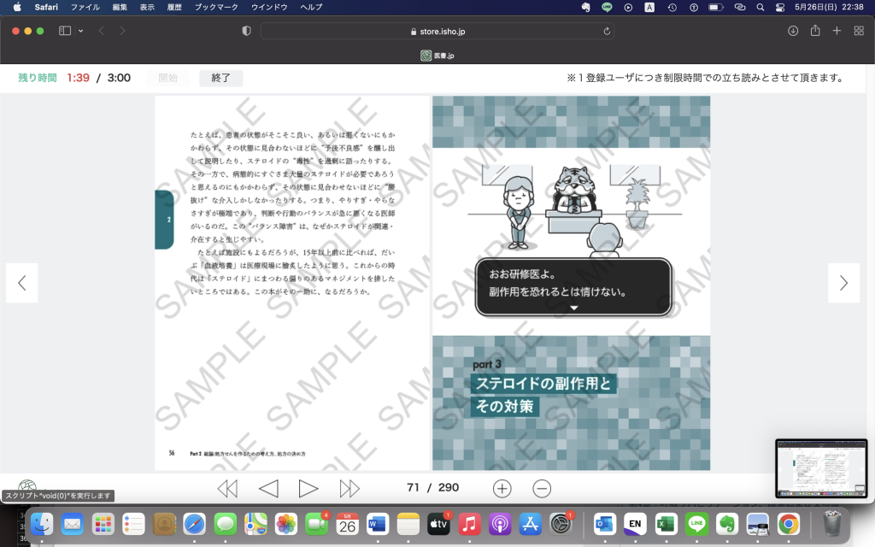
Task: Open the screenshot preview thumbnail
Action: pyautogui.click(x=820, y=468)
